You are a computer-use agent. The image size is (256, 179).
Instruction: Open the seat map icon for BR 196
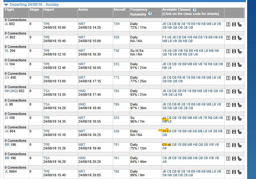(x=240, y=145)
